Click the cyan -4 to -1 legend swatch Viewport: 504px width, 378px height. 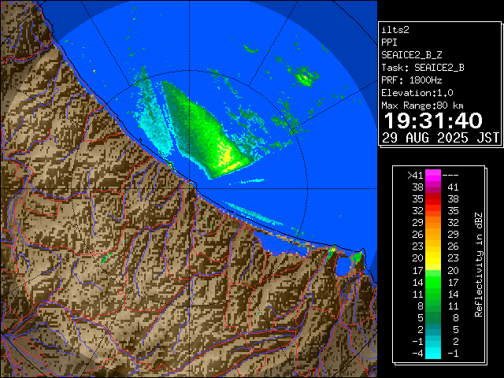tap(433, 353)
